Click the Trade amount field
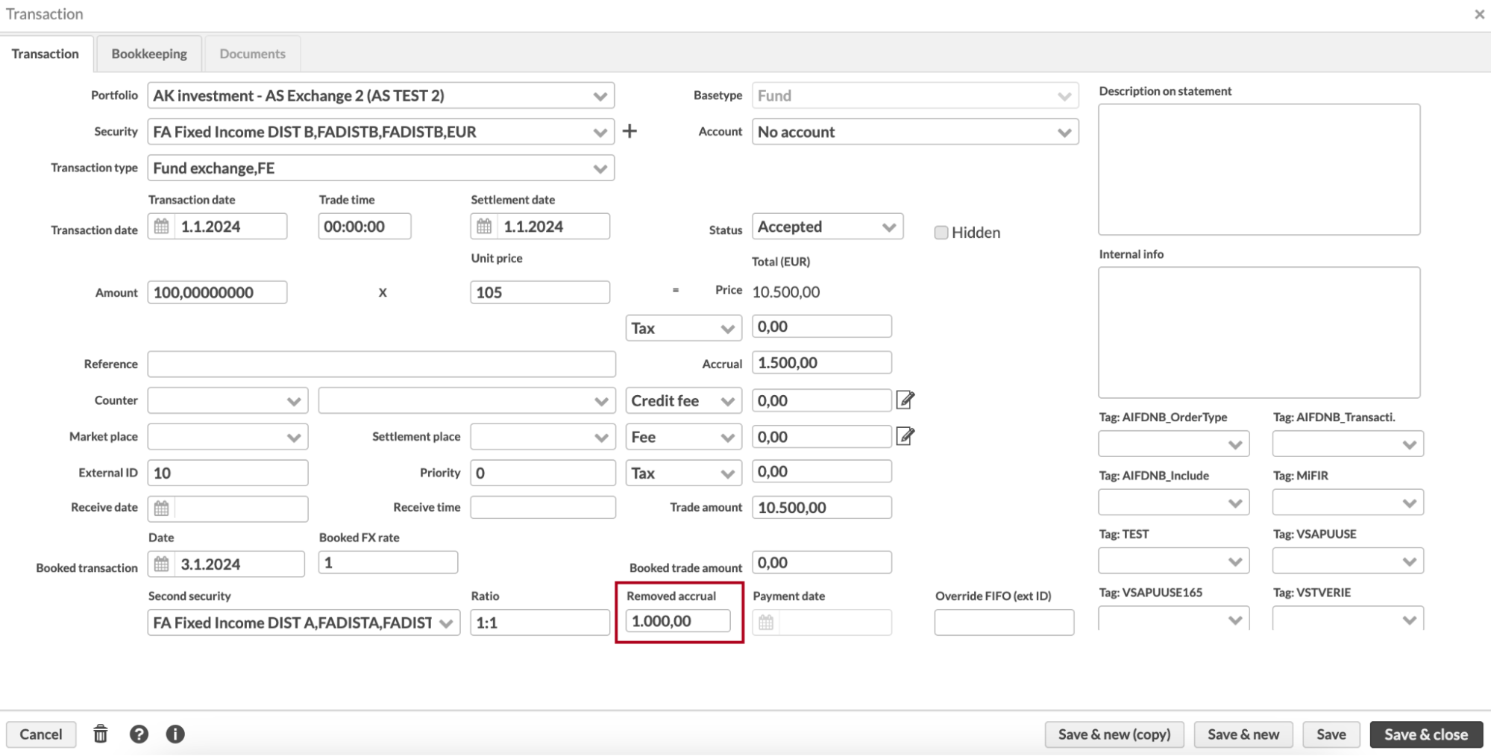This screenshot has height=756, width=1491. [x=821, y=507]
